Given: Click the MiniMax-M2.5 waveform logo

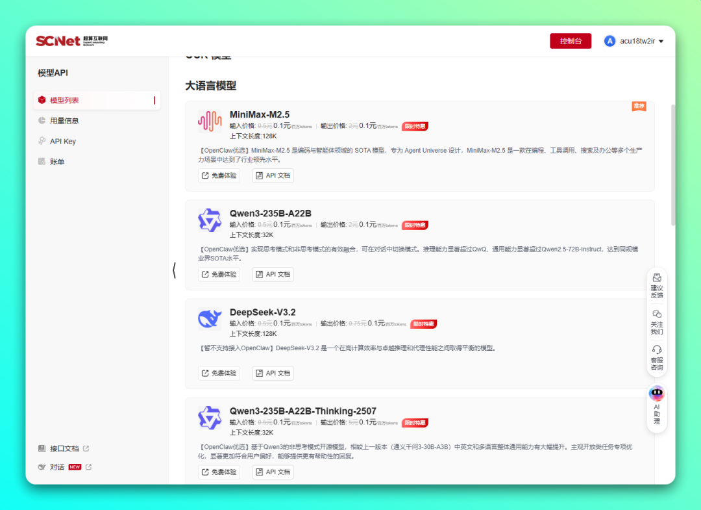Looking at the screenshot, I should coord(209,120).
